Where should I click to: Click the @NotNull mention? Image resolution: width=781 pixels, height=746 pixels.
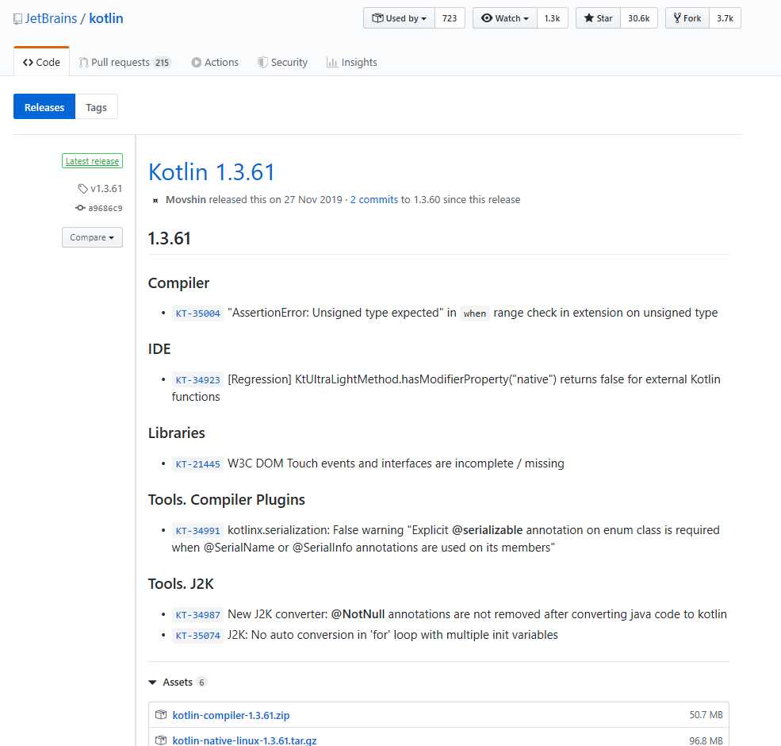(358, 613)
